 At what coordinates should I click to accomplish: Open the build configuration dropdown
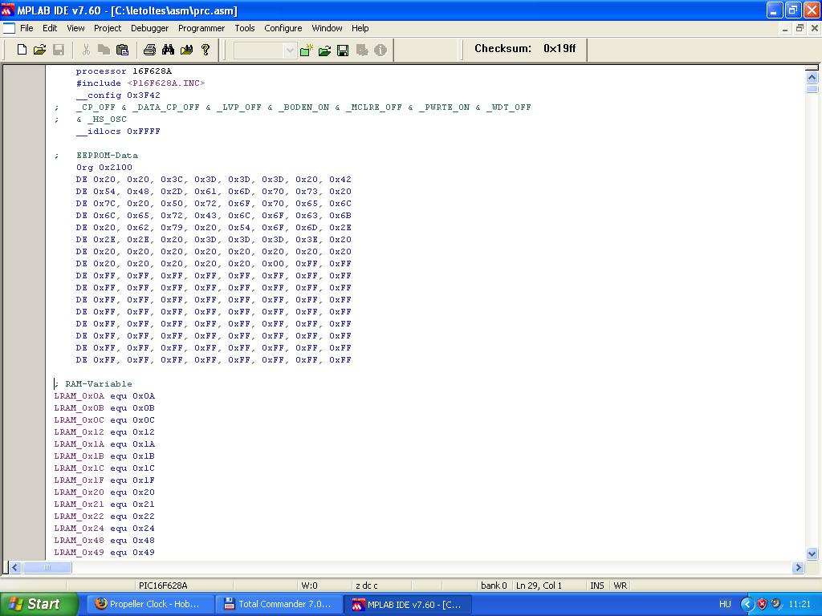coord(289,51)
